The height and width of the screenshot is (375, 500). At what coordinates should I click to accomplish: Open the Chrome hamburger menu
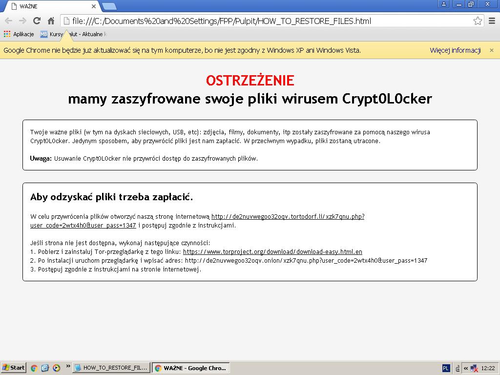click(492, 21)
